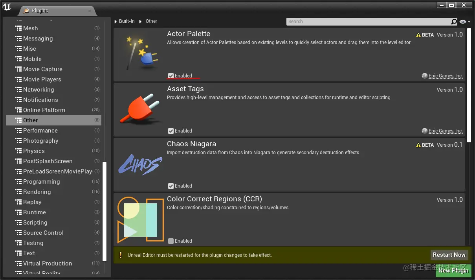Click the search magnifier icon

[454, 22]
